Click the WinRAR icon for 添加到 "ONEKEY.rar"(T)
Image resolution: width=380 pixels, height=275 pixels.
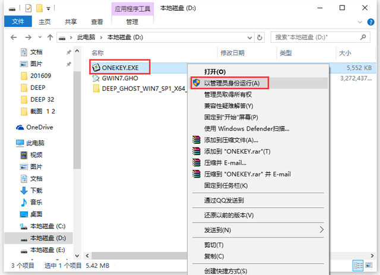coord(197,151)
